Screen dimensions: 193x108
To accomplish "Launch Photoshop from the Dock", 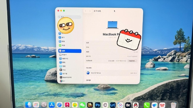I will pos(98,105).
